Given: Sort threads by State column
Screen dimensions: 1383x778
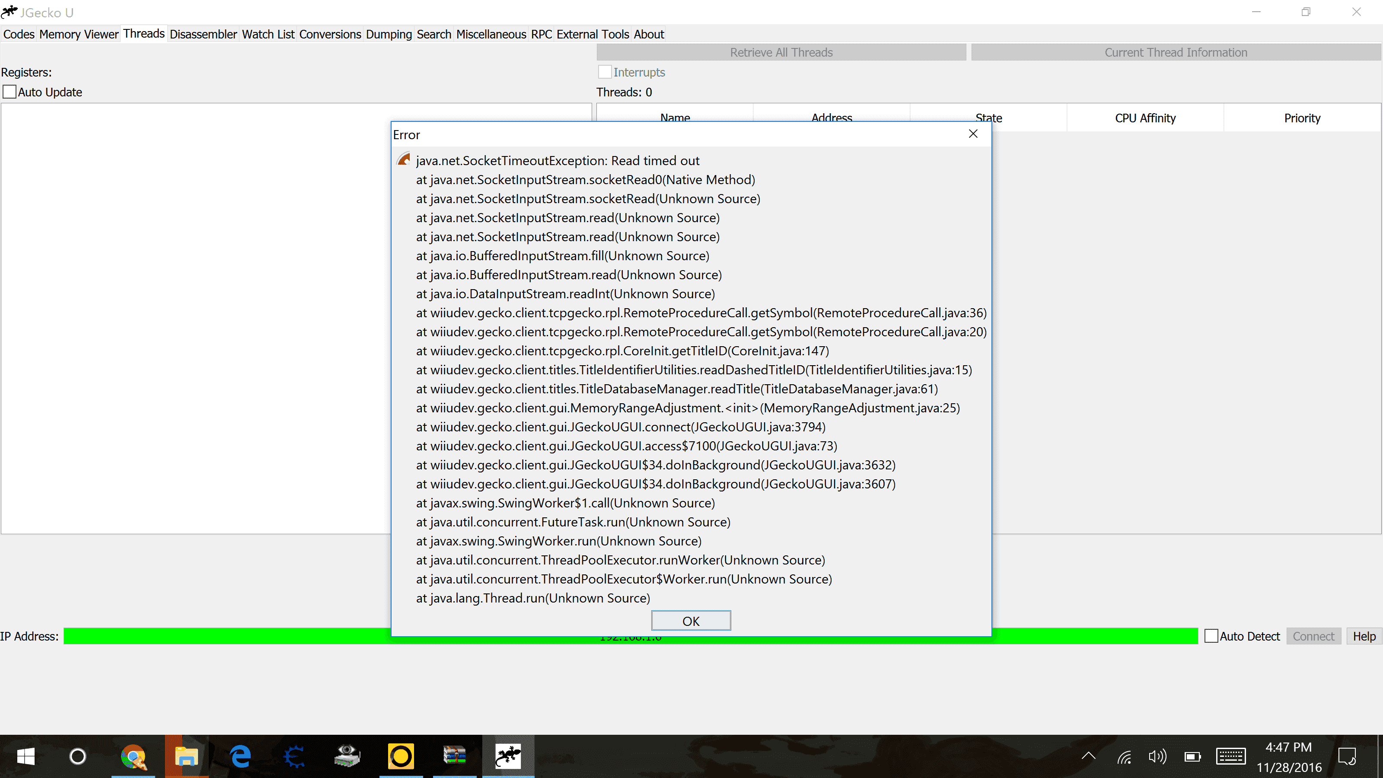Looking at the screenshot, I should 988,118.
